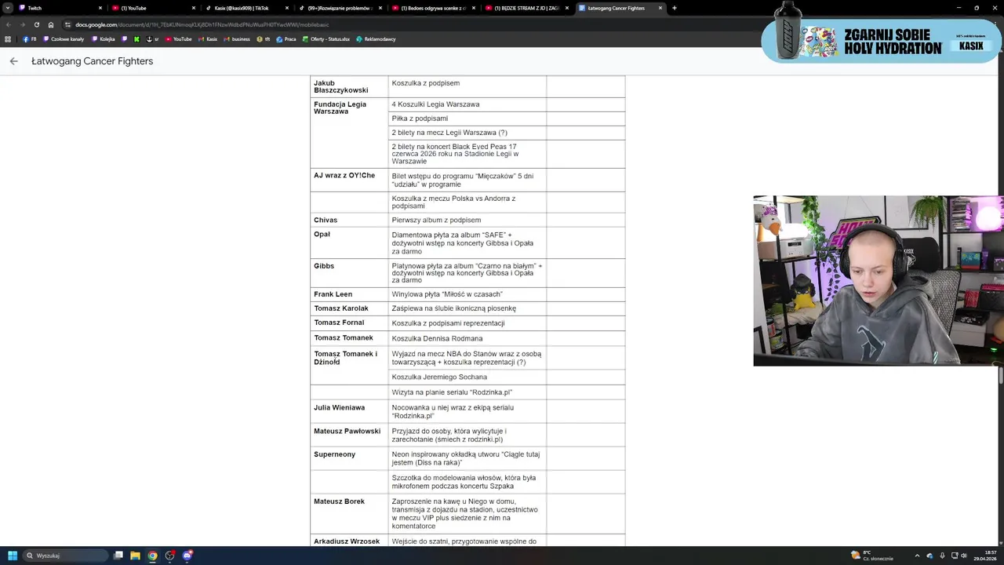
Task: Open the volume control in system tray
Action: pos(964,556)
